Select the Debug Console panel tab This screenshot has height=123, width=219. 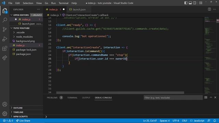click(103, 98)
